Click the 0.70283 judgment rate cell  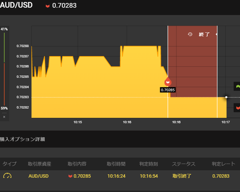(221, 176)
